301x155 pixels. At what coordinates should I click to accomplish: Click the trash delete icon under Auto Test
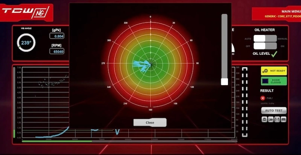click(265, 119)
